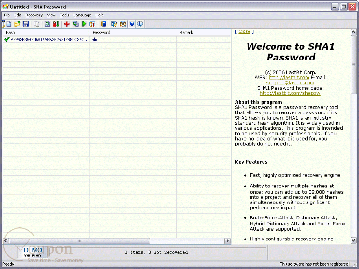This screenshot has height=269, width=359.
Task: Open the Language menu
Action: (82, 15)
